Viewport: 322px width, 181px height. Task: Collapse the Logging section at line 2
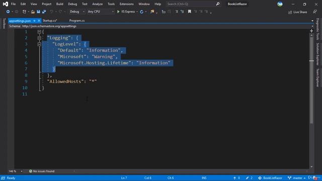click(x=39, y=38)
